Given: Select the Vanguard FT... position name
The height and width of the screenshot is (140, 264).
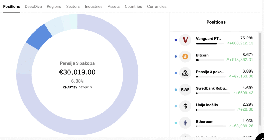Looking at the screenshot, I should [209, 38].
